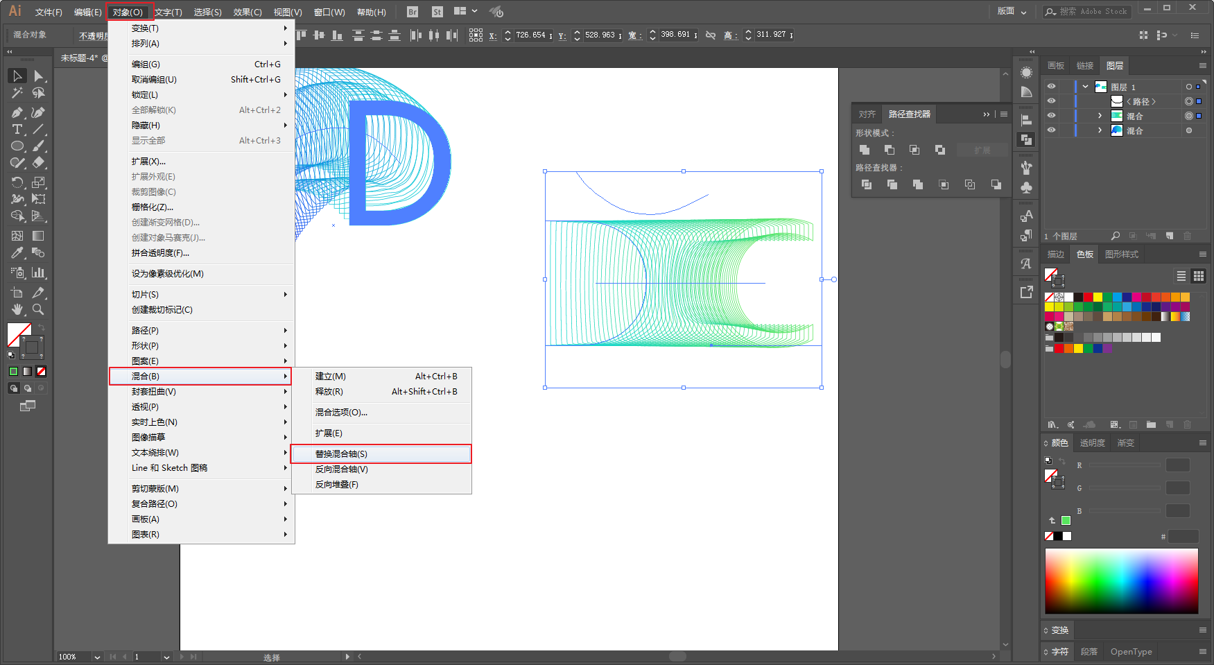Open the zoom level dropdown
Viewport: 1214px width, 665px height.
click(x=97, y=657)
